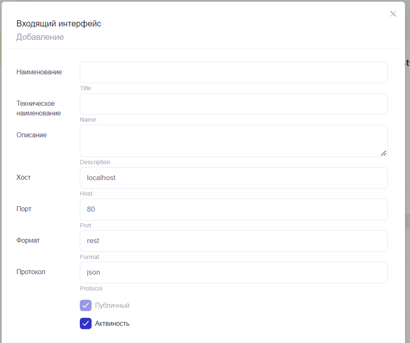
Task: Click the Протокол field label
Action: 31,272
